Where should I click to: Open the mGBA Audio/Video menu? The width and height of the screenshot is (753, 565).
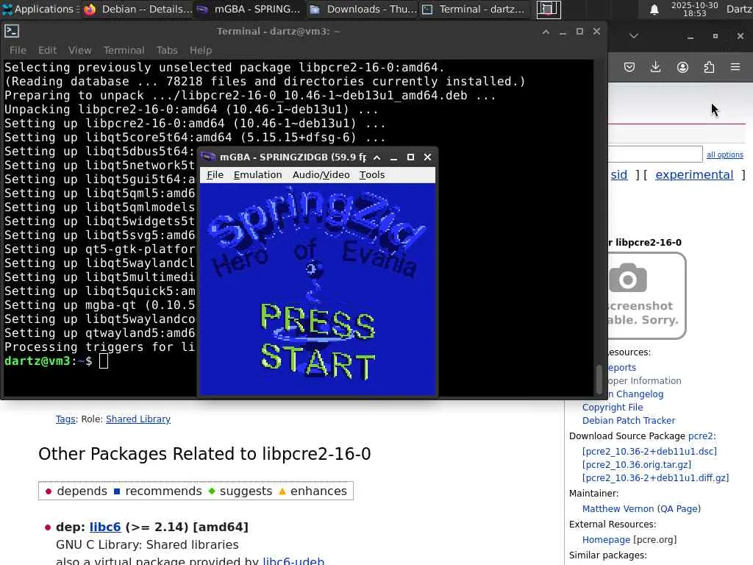321,175
